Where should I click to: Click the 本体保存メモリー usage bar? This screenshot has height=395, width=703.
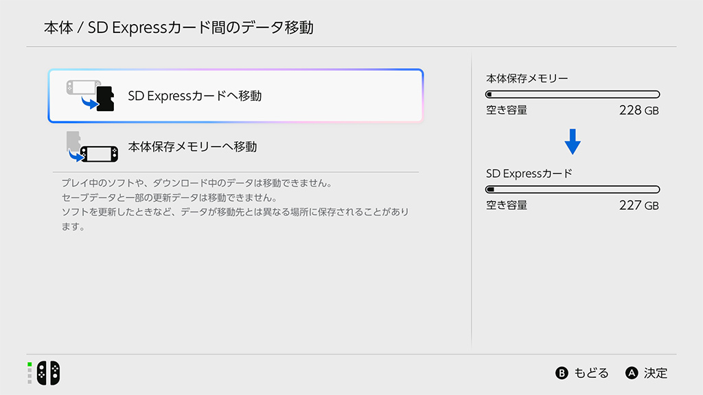tap(573, 95)
